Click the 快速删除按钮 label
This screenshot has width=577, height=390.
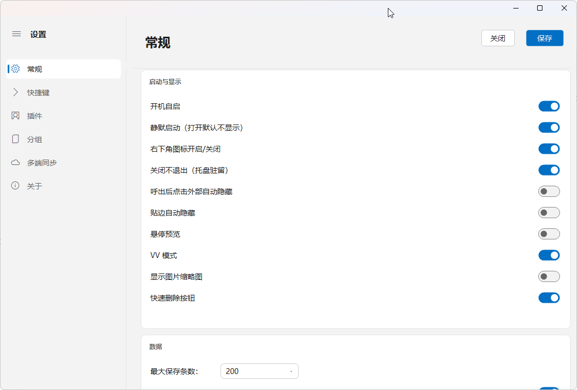173,298
